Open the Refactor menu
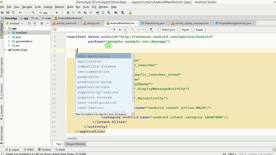This screenshot has width=276, height=155. (60, 7)
